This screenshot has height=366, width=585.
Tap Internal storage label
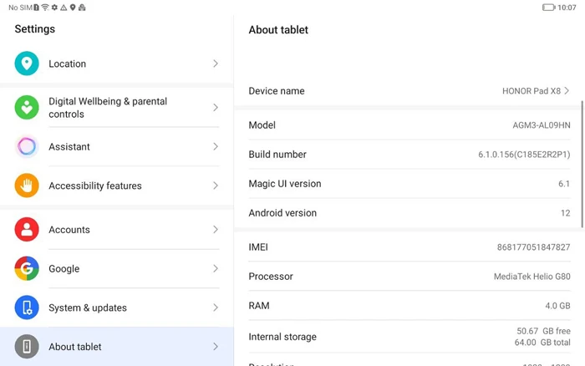click(x=282, y=337)
